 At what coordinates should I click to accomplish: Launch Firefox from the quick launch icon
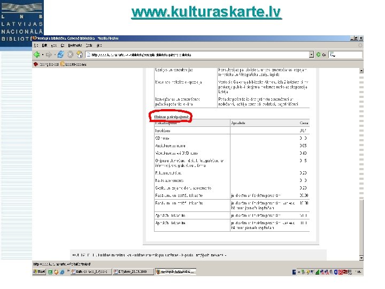[56, 272]
